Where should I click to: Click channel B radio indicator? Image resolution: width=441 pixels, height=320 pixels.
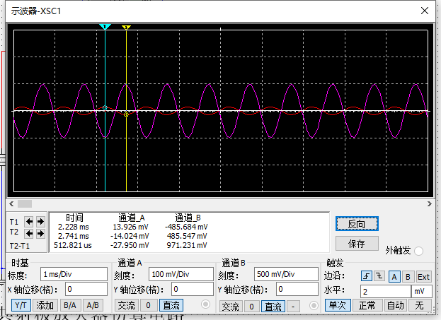click(x=314, y=305)
